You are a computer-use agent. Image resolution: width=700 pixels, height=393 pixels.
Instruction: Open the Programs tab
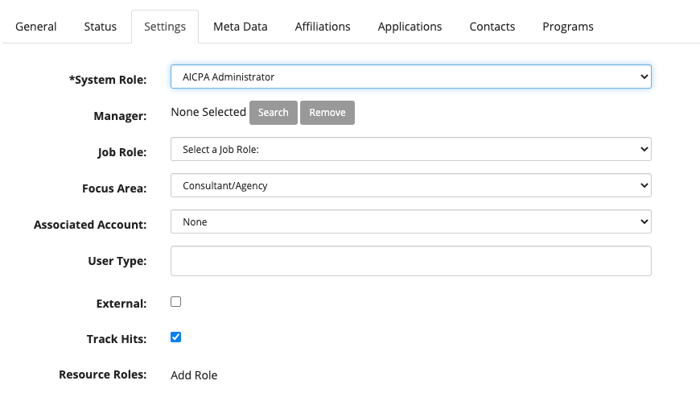[567, 27]
